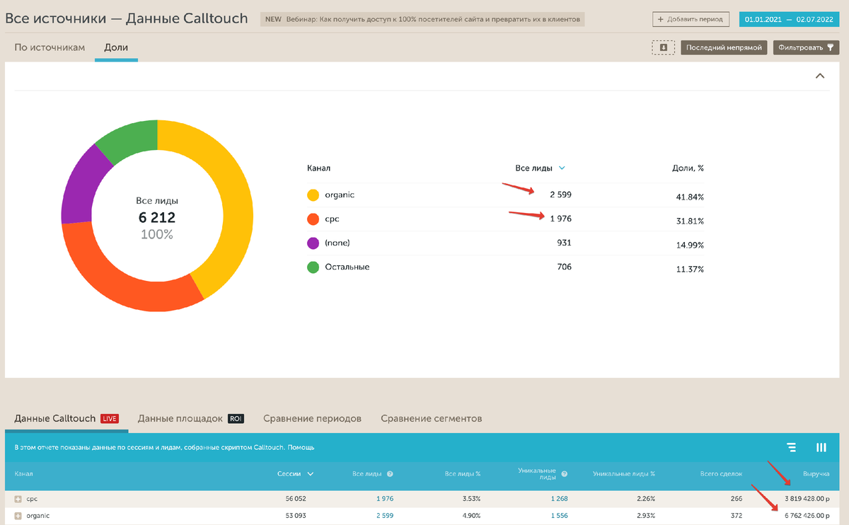Click the NEW badge in the banner
This screenshot has height=525, width=849.
(x=273, y=19)
